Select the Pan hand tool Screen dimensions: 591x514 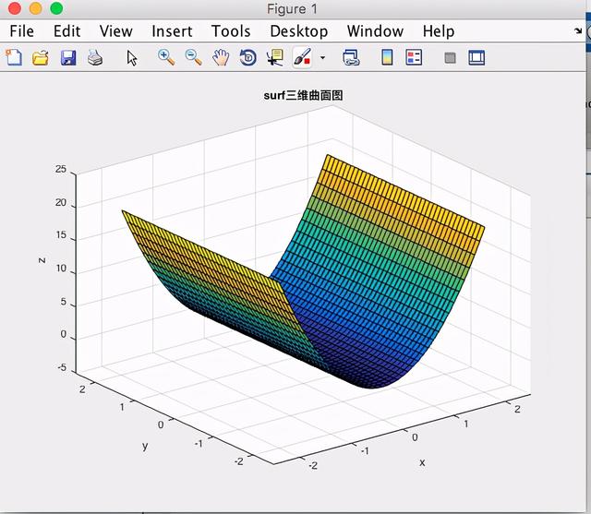coord(221,57)
